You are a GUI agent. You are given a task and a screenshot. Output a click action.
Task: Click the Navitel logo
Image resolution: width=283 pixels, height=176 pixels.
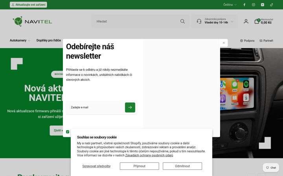(x=33, y=22)
